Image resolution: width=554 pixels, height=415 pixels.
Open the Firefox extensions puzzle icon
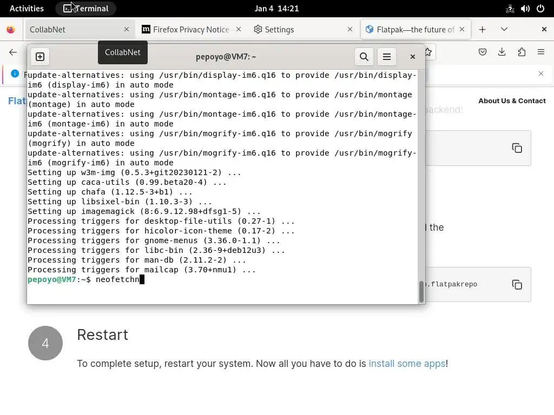[522, 52]
